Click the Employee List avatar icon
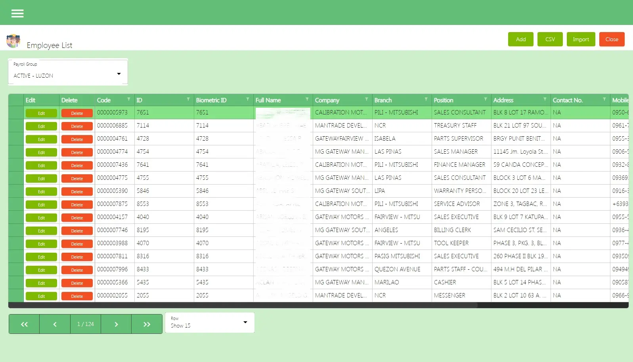Viewport: 633px width, 362px height. click(13, 41)
